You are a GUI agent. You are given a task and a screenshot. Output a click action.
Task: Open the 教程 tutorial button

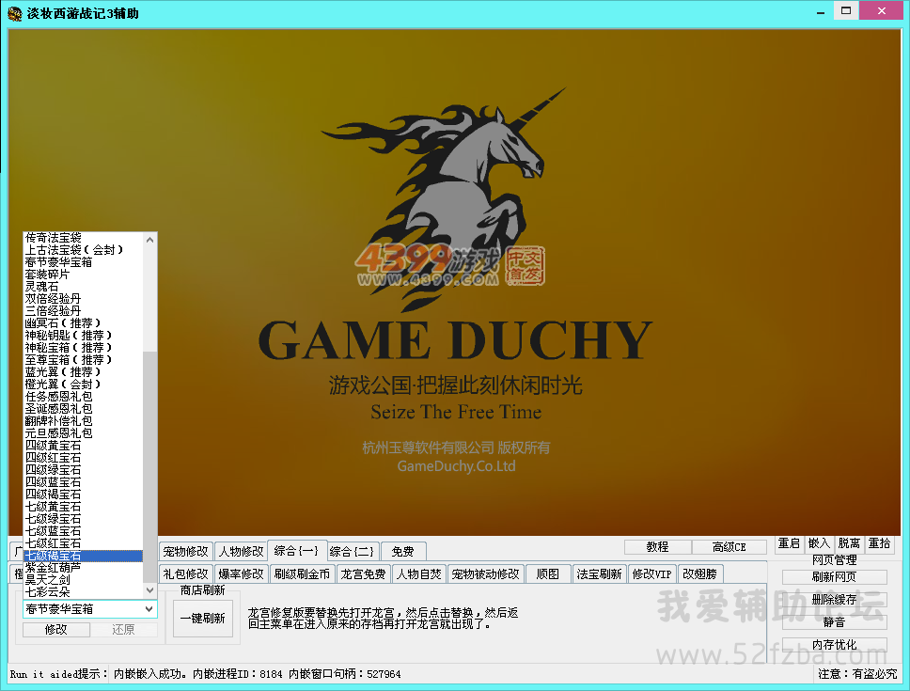pyautogui.click(x=657, y=547)
